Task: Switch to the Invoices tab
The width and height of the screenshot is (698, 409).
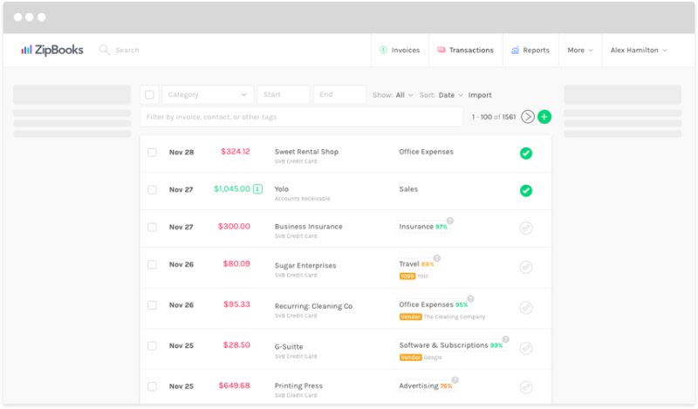Action: [400, 50]
